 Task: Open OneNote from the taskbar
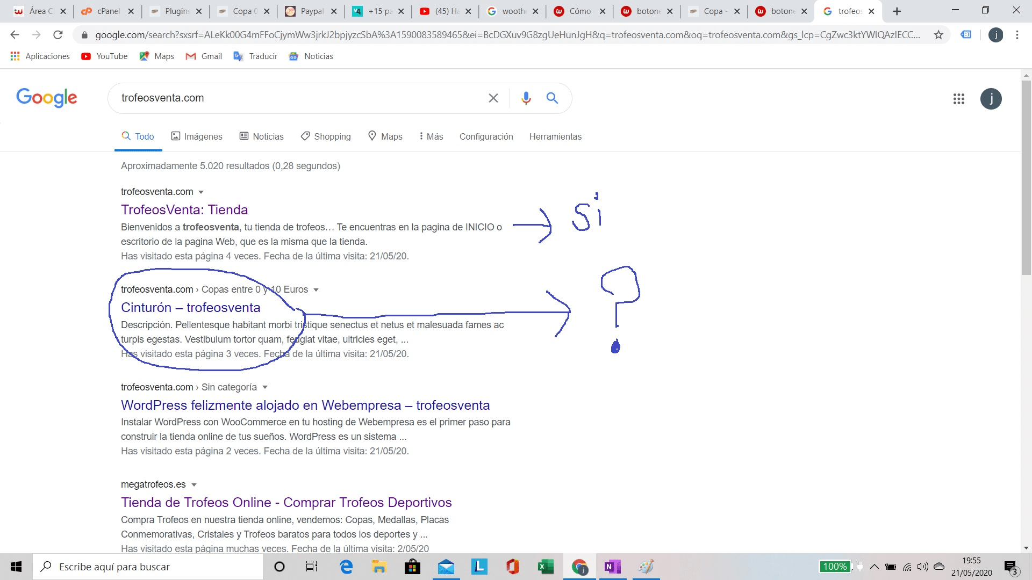coord(612,567)
